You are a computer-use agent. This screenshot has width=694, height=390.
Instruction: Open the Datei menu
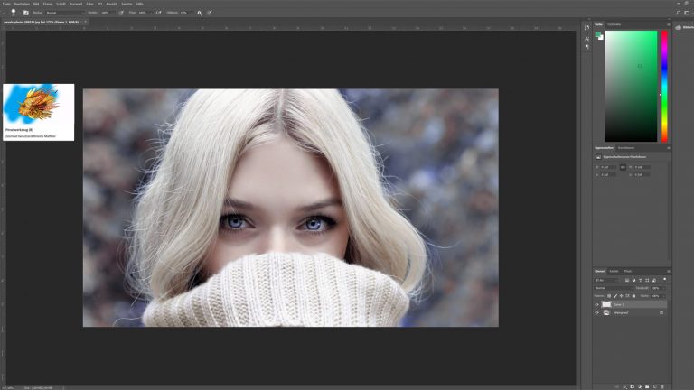(6, 4)
